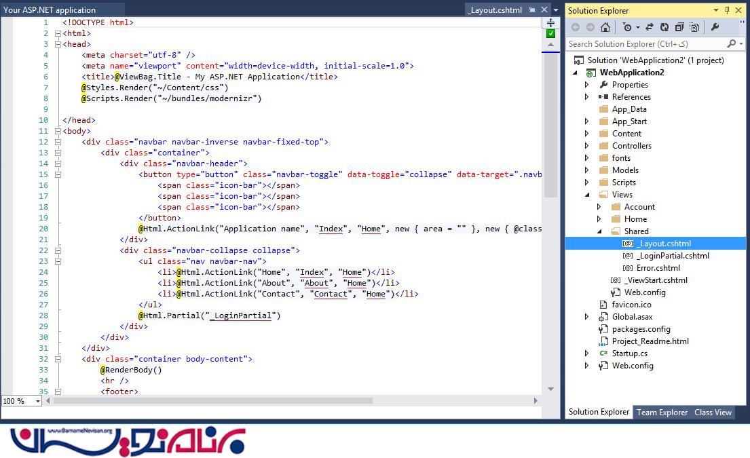The height and width of the screenshot is (458, 750).
Task: Toggle Show All Files in Solution Explorer
Action: tap(694, 27)
